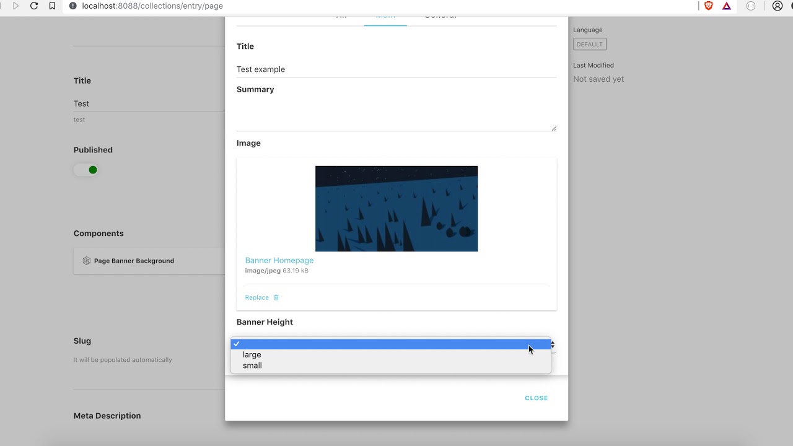The width and height of the screenshot is (793, 446).
Task: Click the dialog Title field 'Test example'
Action: click(396, 69)
